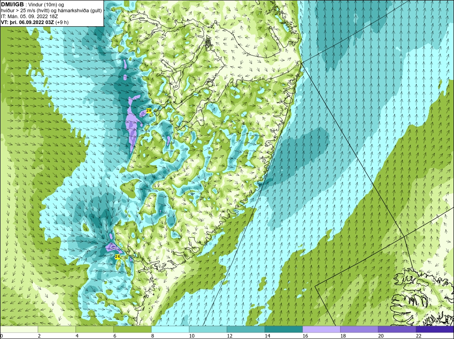Viewport: 454px width, 339px height.
Task: Click the legend value 22
Action: click(x=419, y=336)
